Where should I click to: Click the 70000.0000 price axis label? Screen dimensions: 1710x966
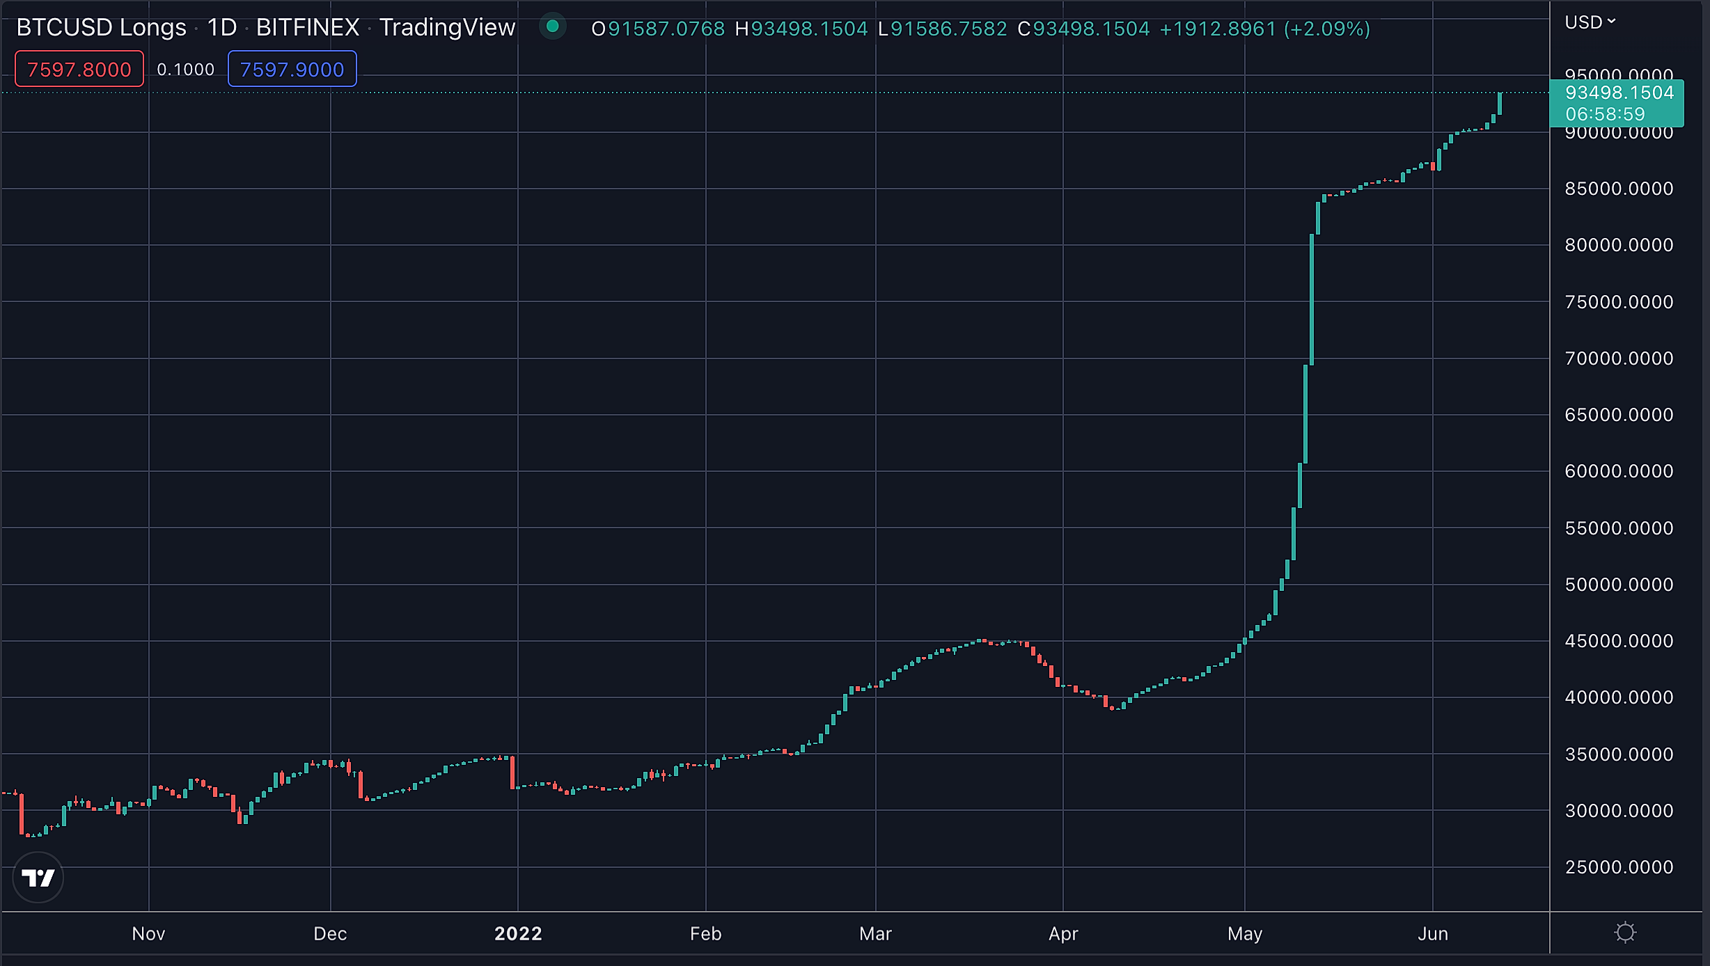[1619, 358]
